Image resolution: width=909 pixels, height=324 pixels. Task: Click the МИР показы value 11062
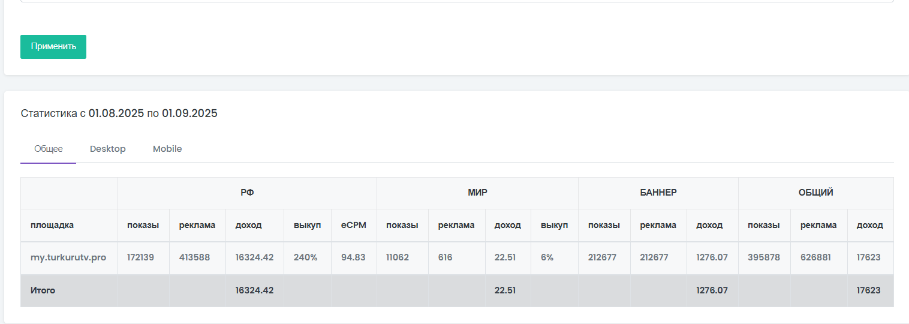[x=398, y=257]
